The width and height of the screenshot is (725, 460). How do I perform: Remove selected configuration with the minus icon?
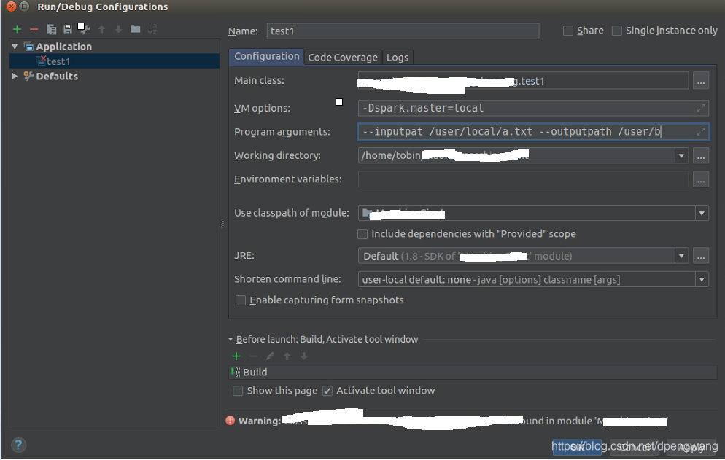tap(34, 30)
